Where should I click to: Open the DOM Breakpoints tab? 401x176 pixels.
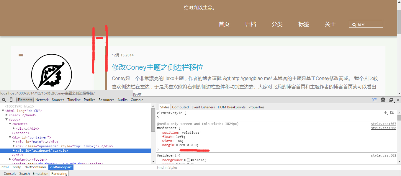click(x=232, y=107)
